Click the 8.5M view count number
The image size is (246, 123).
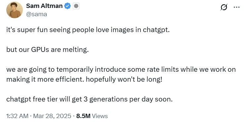(x=83, y=116)
